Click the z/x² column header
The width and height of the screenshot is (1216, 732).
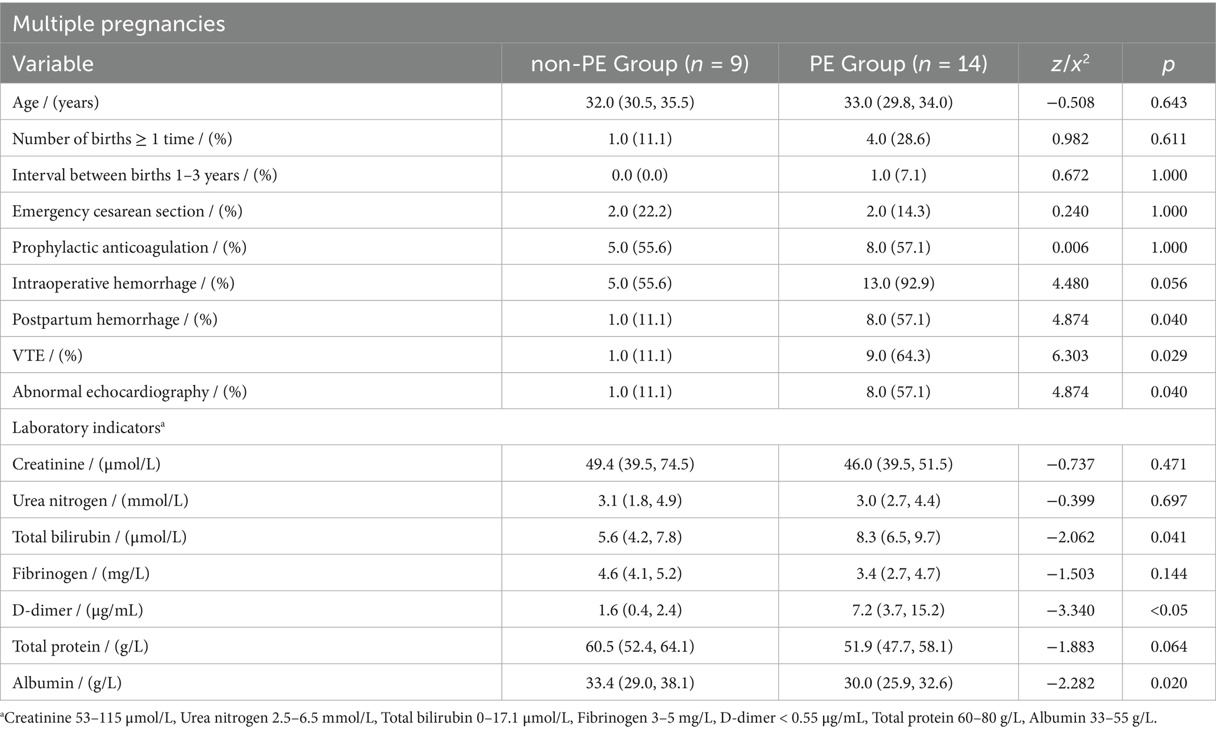click(1070, 63)
